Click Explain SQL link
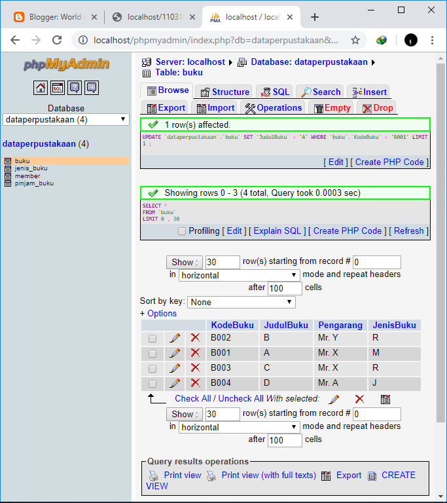 click(277, 231)
